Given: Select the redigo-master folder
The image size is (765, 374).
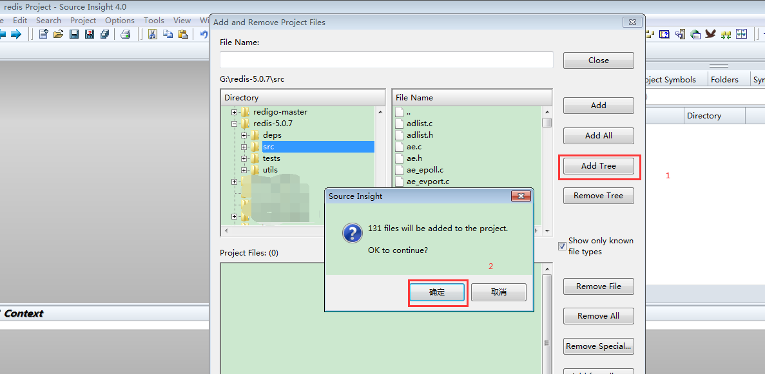Looking at the screenshot, I should (280, 111).
